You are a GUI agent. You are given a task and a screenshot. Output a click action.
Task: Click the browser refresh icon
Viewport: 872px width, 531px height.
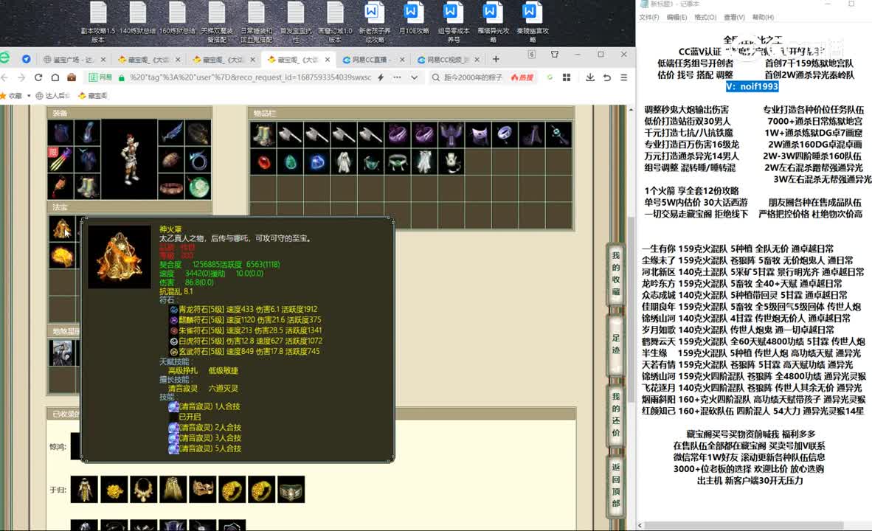(38, 77)
